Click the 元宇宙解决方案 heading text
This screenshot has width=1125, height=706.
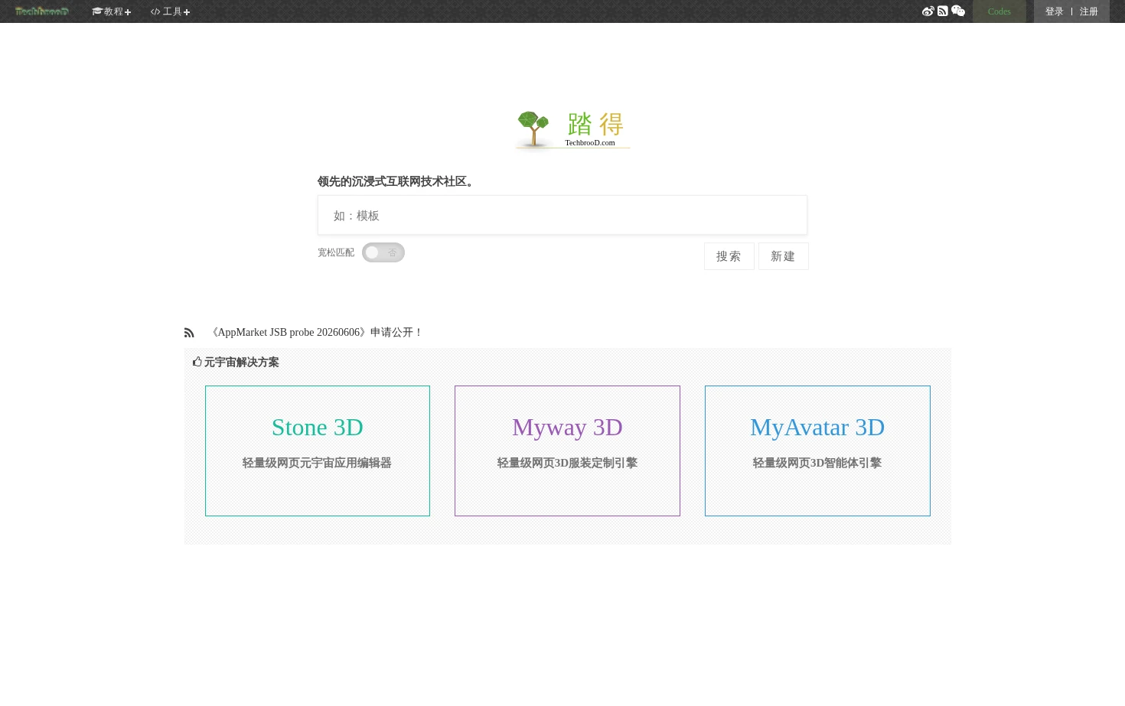[x=242, y=362]
